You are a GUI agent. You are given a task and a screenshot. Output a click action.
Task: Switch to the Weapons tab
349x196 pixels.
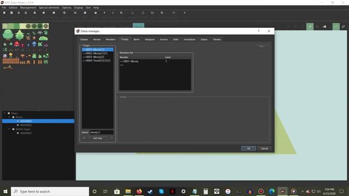click(149, 40)
